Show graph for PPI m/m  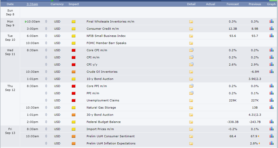pos(271,93)
